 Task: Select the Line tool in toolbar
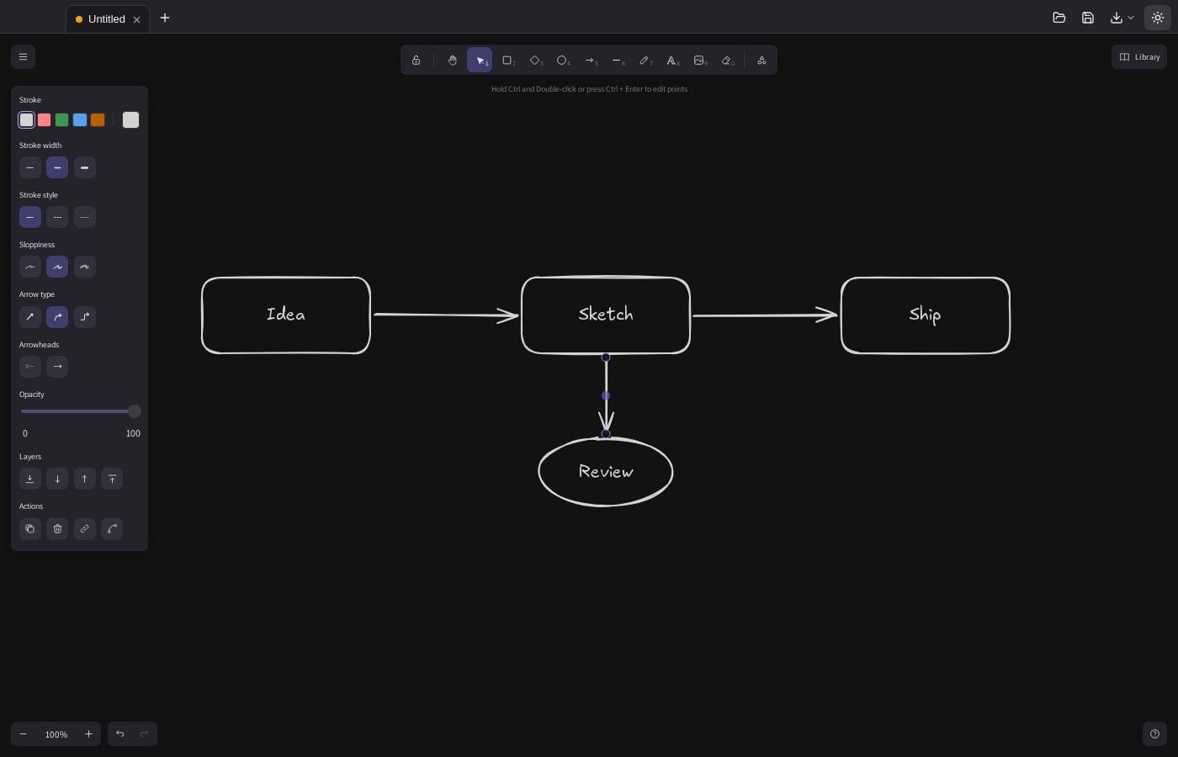(x=618, y=60)
